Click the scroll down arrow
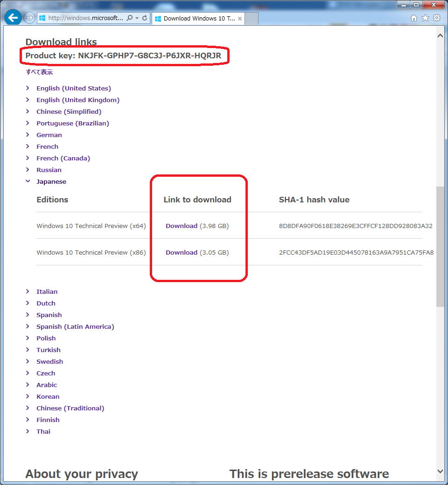 pyautogui.click(x=440, y=471)
